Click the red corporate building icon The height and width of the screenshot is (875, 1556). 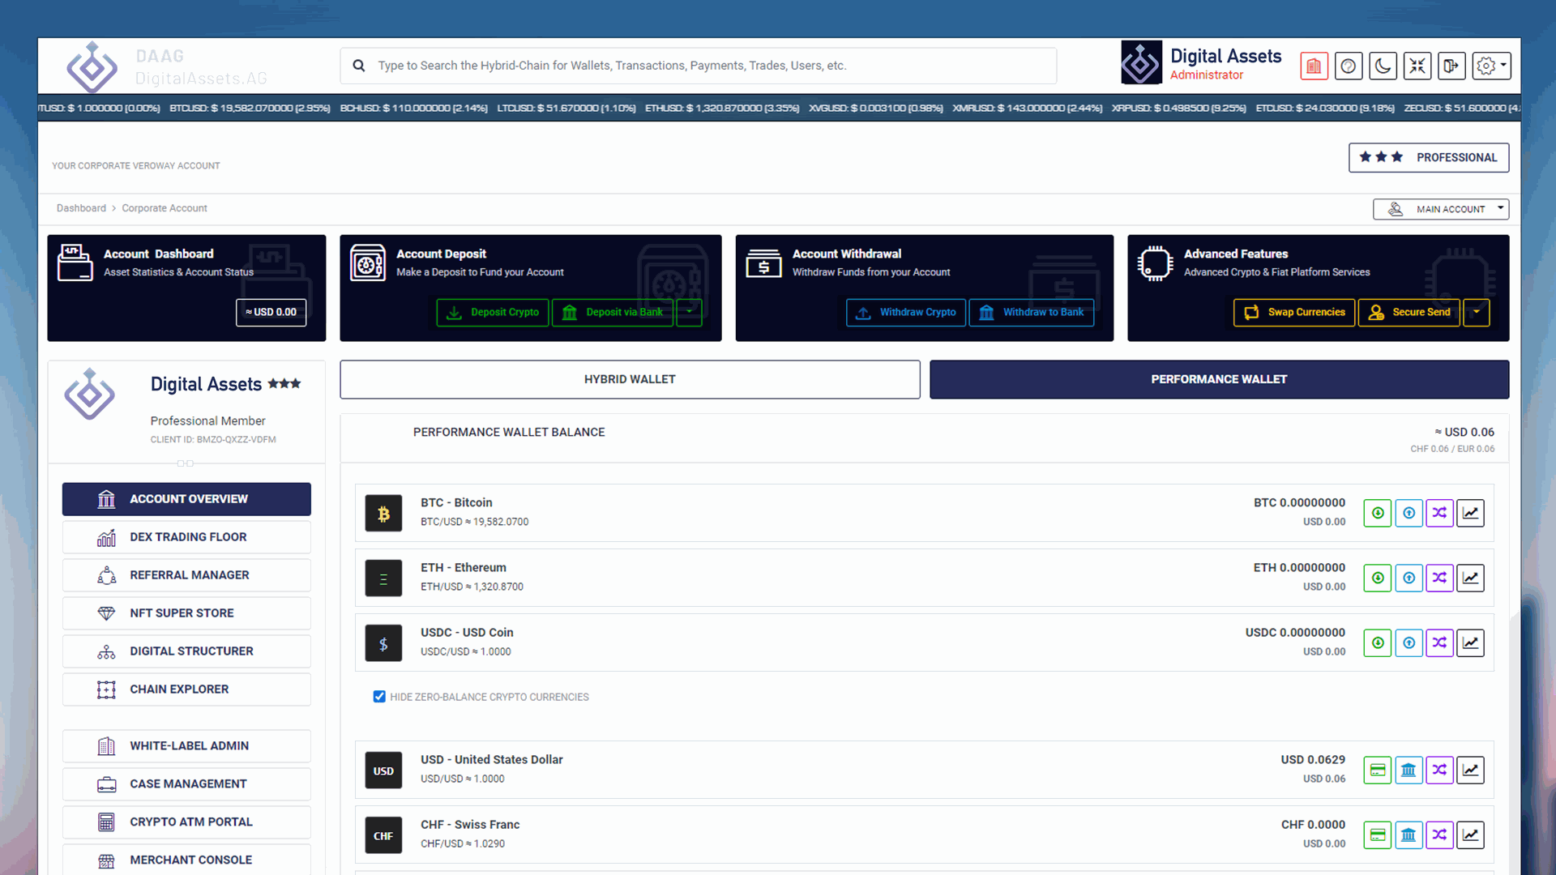coord(1314,66)
